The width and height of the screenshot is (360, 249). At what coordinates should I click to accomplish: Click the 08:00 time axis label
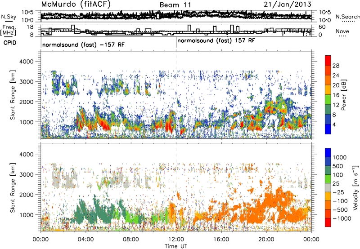pos(131,240)
